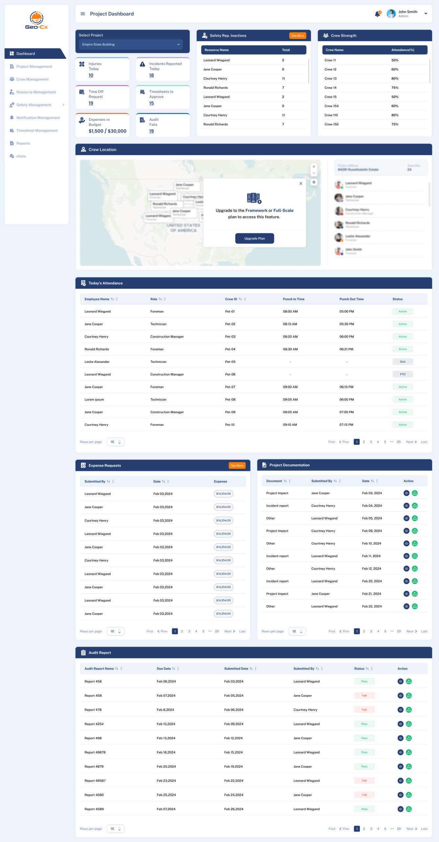
Task: Click the Expenses vs Budget card icon
Action: click(82, 120)
